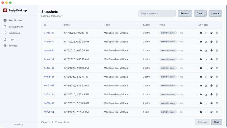Screen dimensions: 227x128
Task: Open snapshot ID in 6:53:35 PM row
Action: click(49, 42)
